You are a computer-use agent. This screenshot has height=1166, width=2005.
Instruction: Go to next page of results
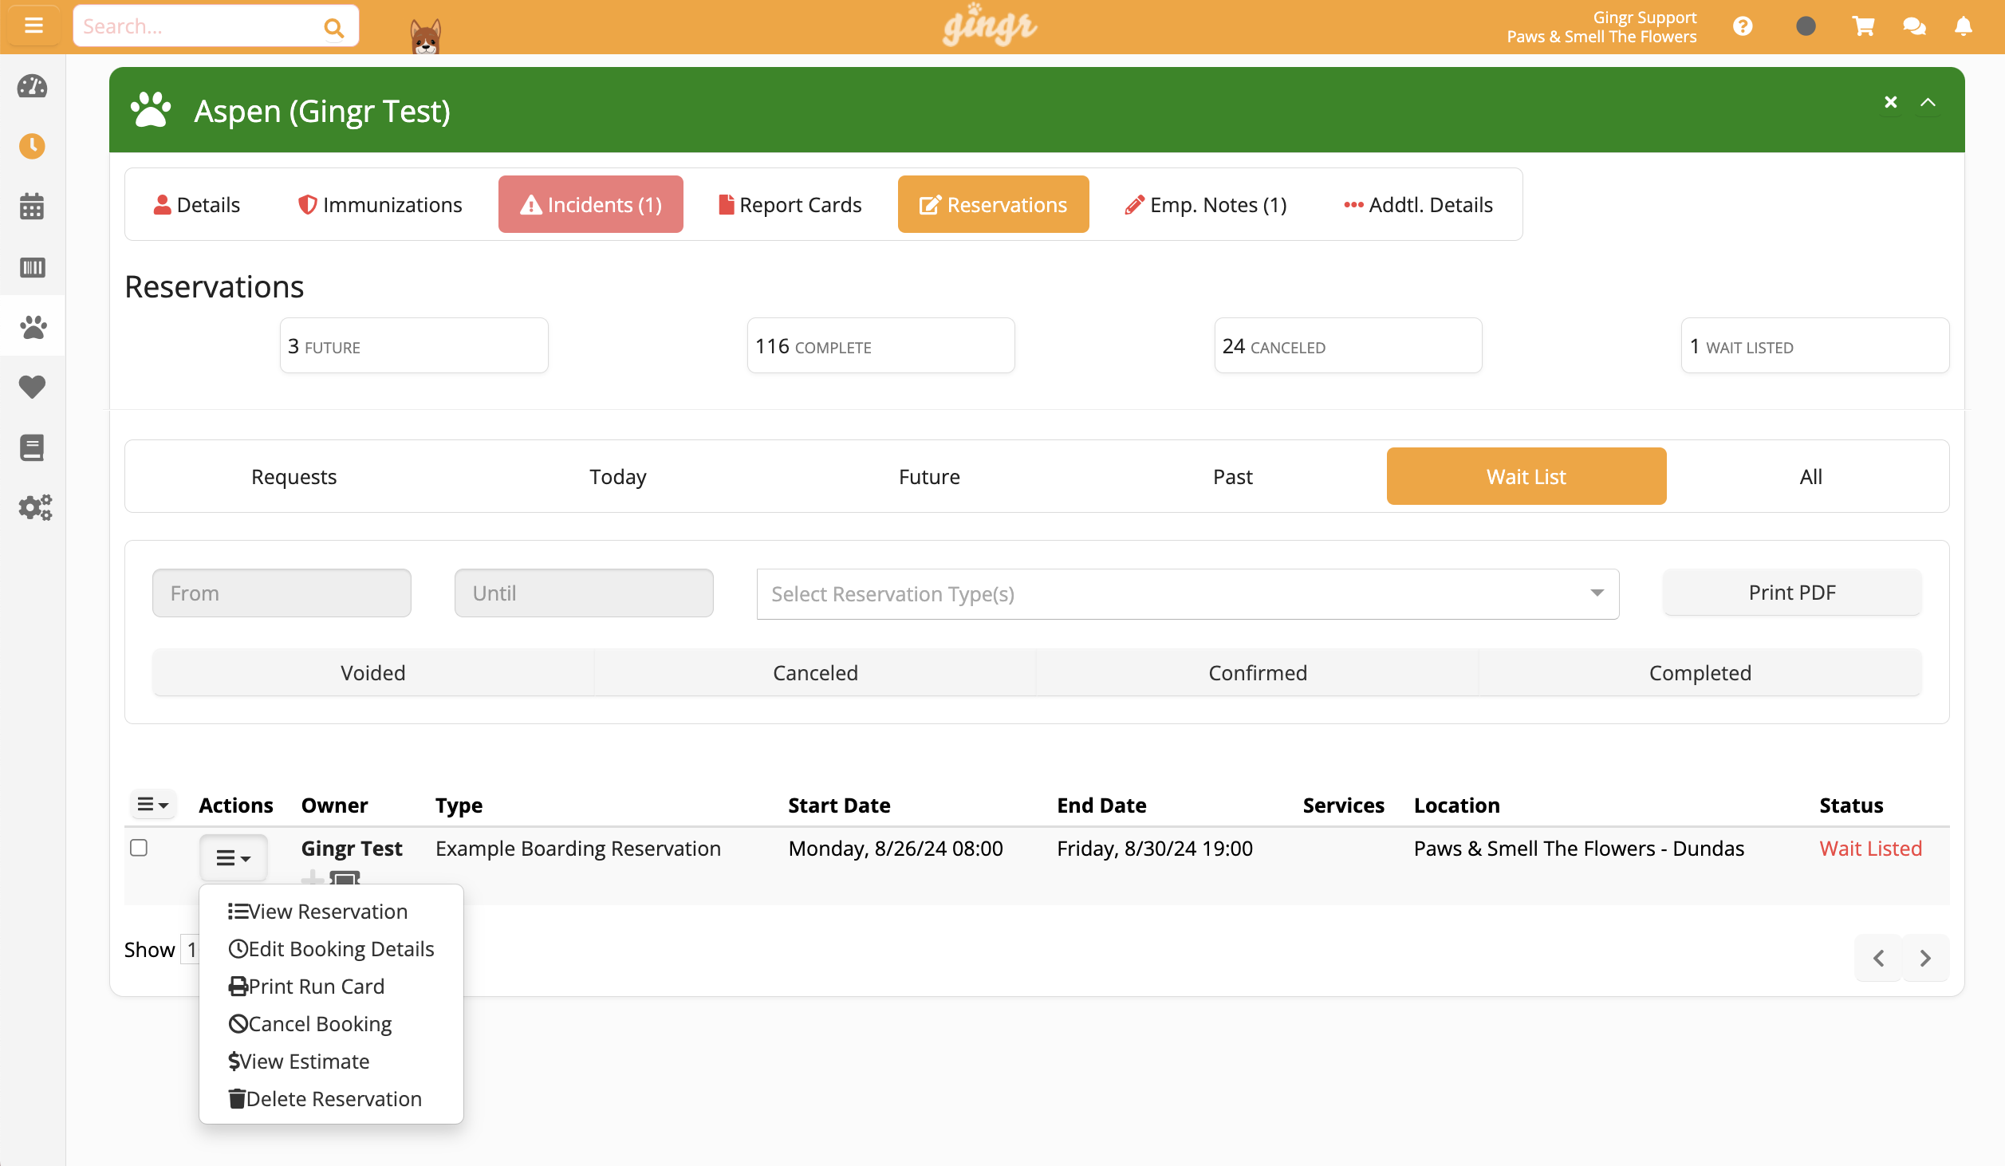tap(1925, 958)
